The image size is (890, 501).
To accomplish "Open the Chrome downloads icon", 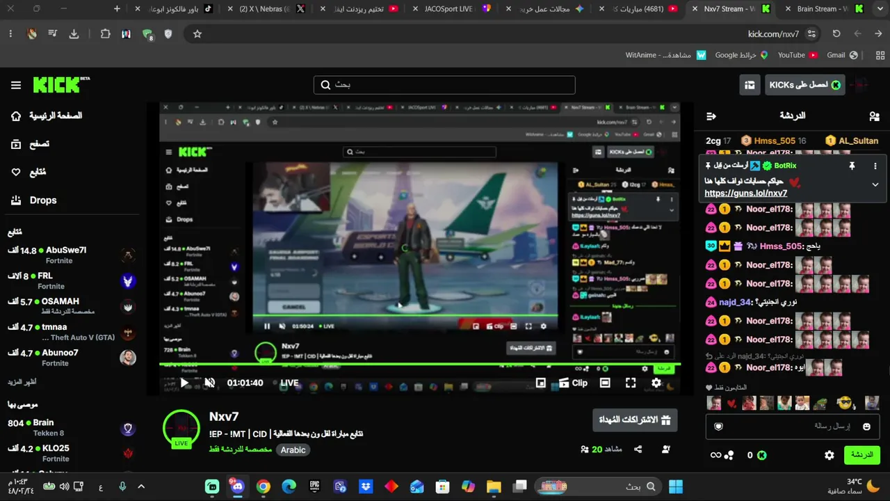I will pyautogui.click(x=74, y=33).
